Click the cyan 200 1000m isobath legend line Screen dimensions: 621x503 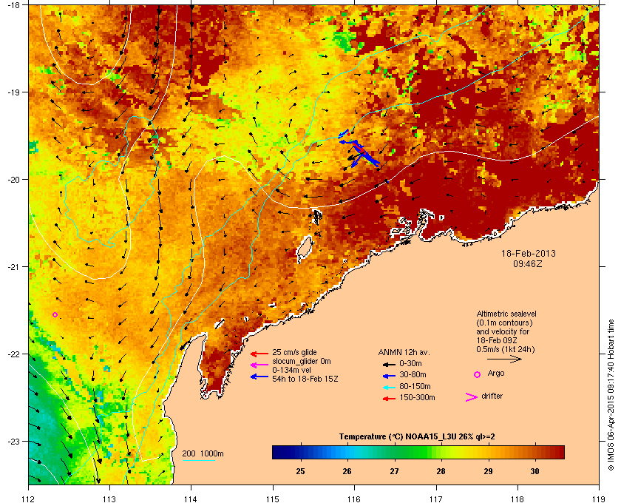[x=198, y=461]
